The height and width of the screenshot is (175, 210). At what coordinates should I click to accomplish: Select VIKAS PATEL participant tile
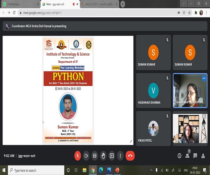pyautogui.click(x=153, y=128)
